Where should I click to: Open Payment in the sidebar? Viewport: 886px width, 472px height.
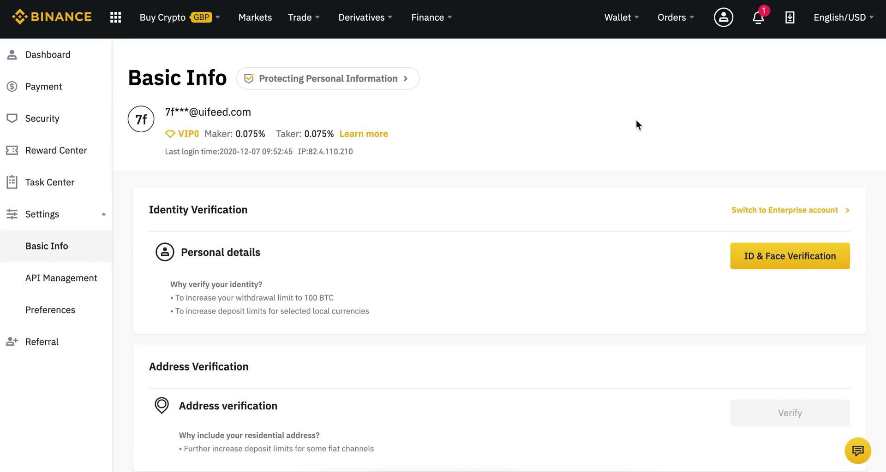[x=56, y=87]
